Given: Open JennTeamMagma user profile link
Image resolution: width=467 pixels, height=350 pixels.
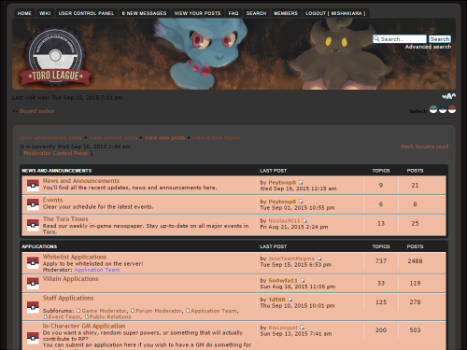Looking at the screenshot, I should tap(291, 259).
